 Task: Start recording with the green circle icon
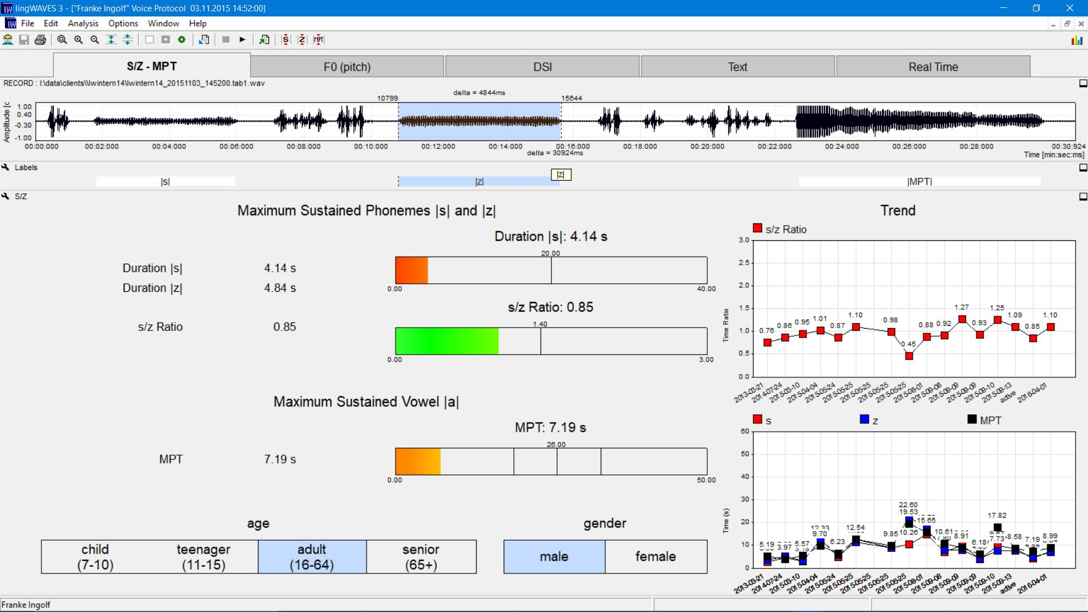[182, 40]
